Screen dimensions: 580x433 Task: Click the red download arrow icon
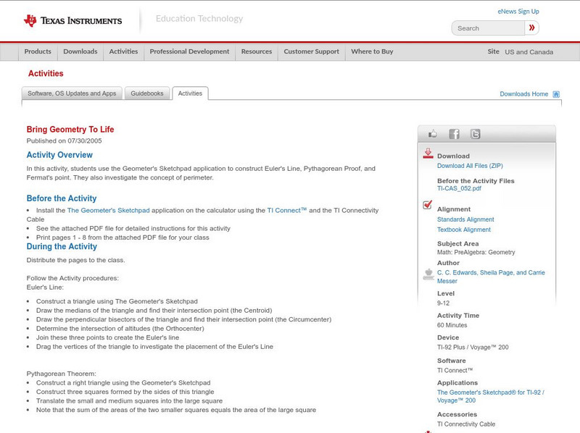pos(428,154)
